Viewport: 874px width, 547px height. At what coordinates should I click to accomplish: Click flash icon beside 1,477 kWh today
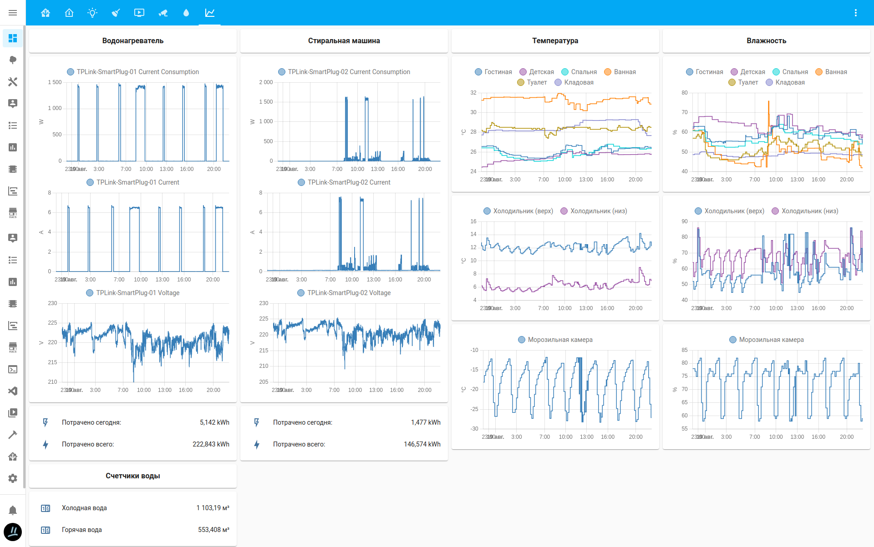[257, 422]
